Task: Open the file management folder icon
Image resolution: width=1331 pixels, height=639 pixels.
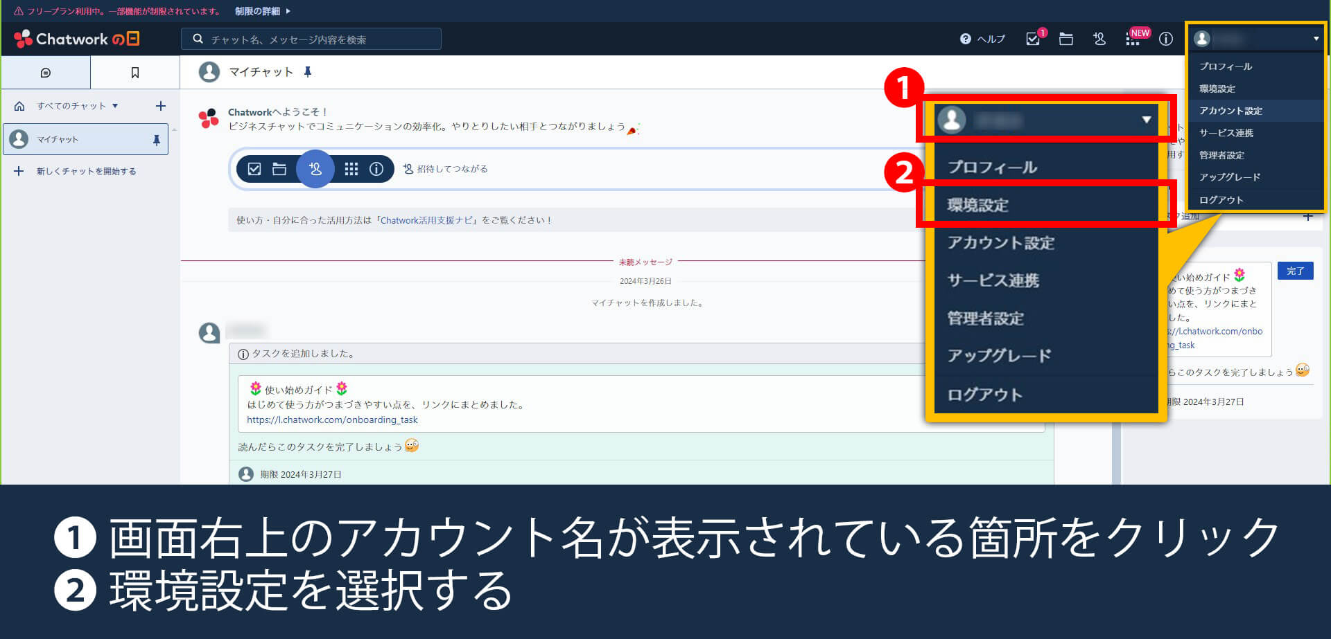Action: pos(1066,39)
